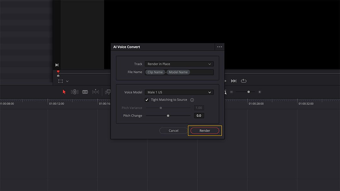The width and height of the screenshot is (340, 191).
Task: Click timeline ruler at 01:00:12:00
Action: [57, 104]
